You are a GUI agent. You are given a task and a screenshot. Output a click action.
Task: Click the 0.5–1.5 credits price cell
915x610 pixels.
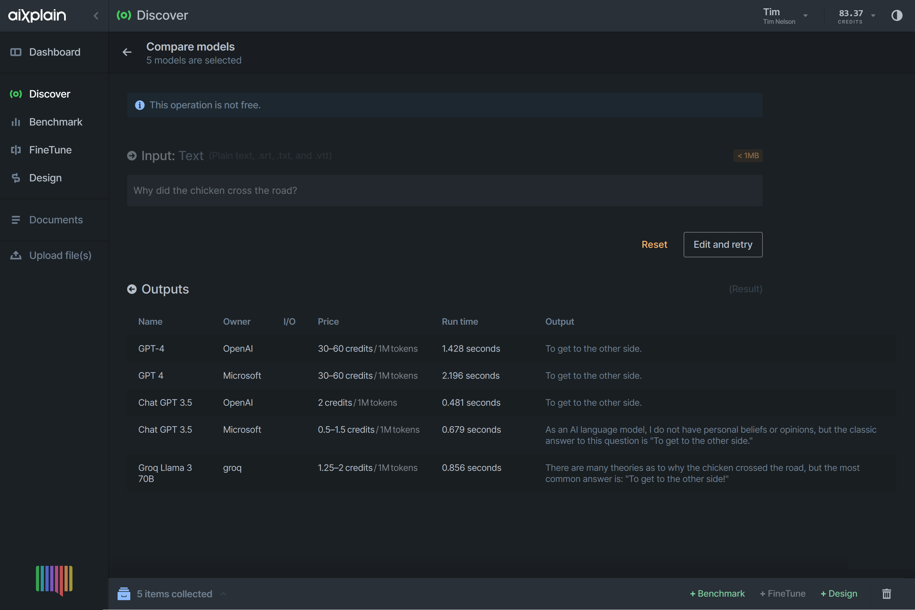[369, 430]
